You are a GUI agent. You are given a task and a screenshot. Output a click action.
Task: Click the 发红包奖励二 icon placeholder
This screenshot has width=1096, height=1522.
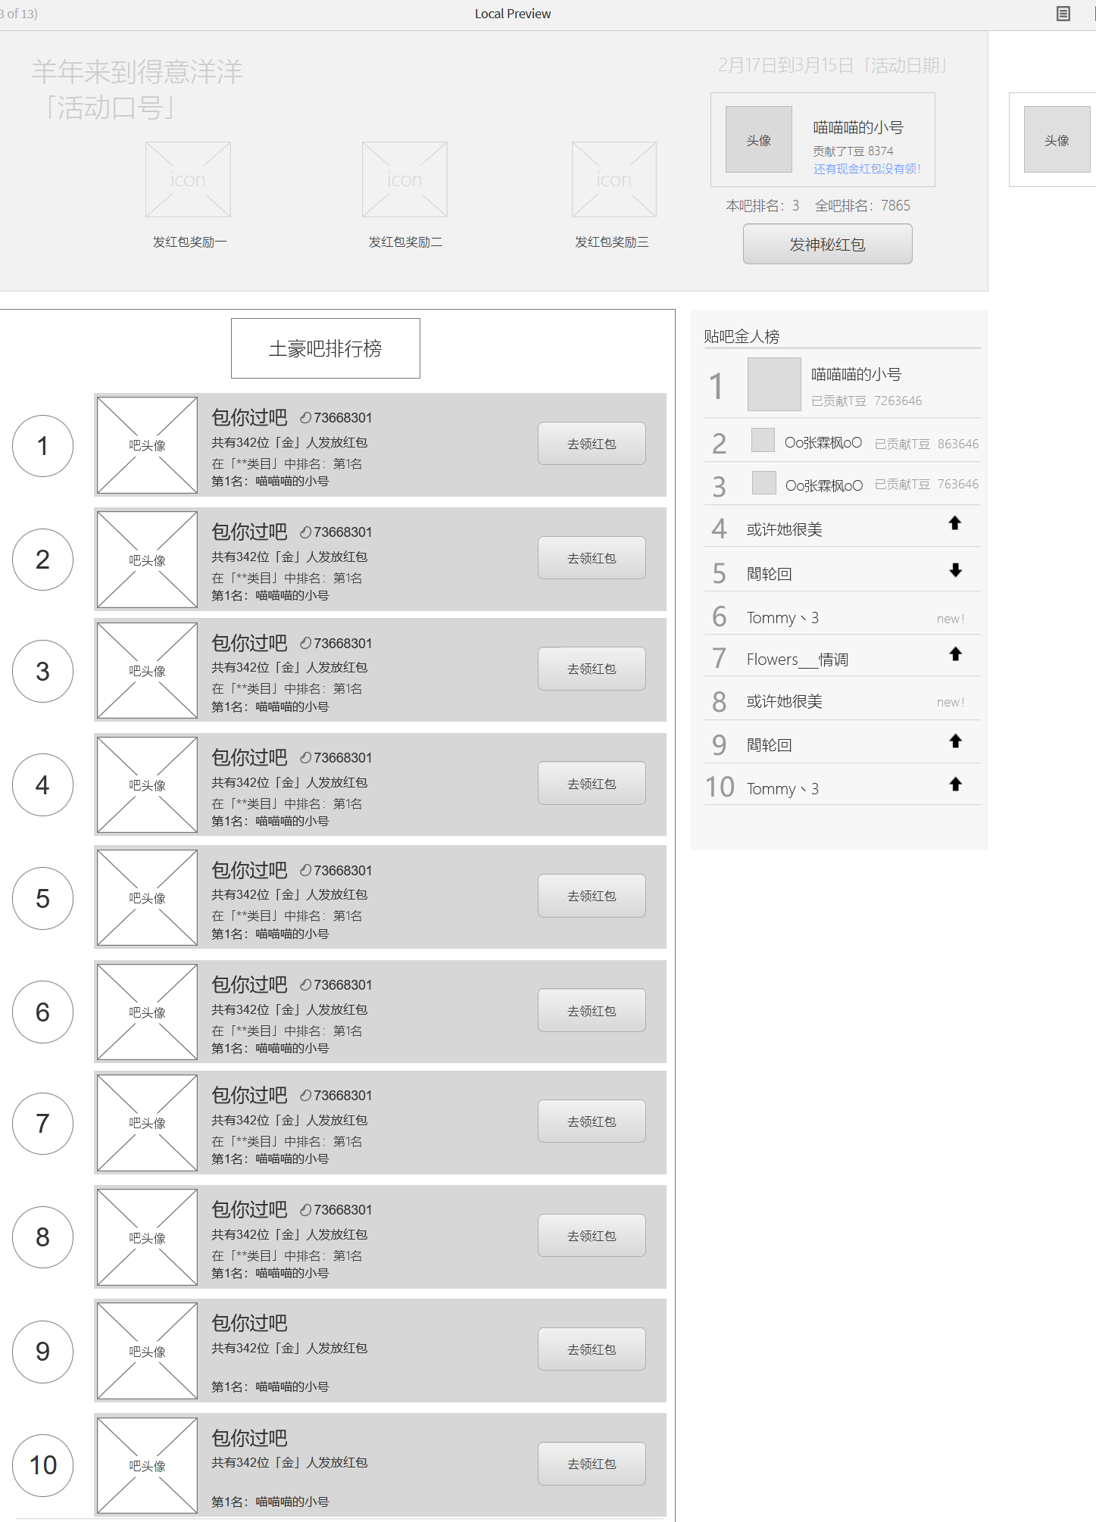point(404,179)
